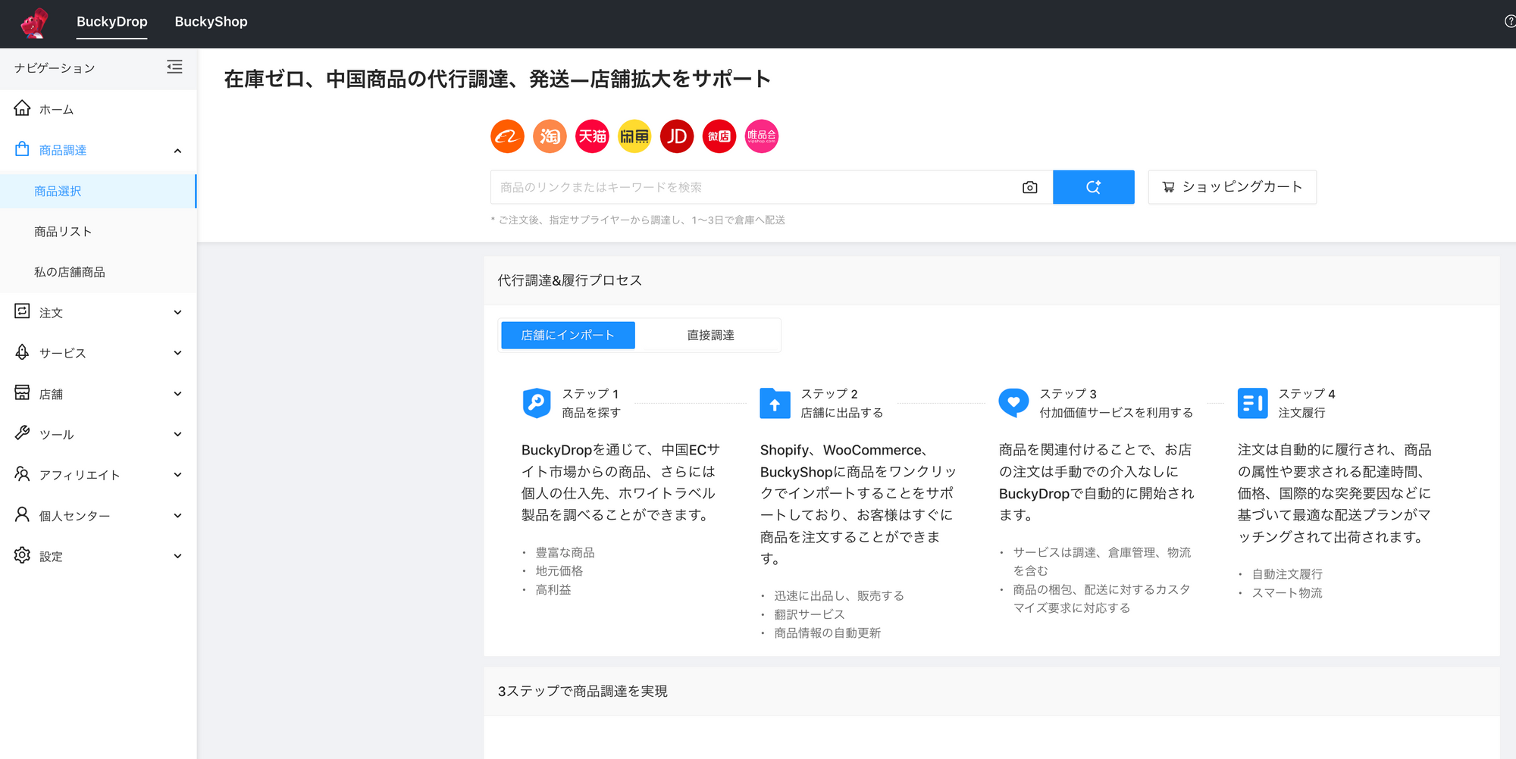This screenshot has width=1516, height=759.
Task: Click the 設定 gear icon
Action: (x=22, y=555)
